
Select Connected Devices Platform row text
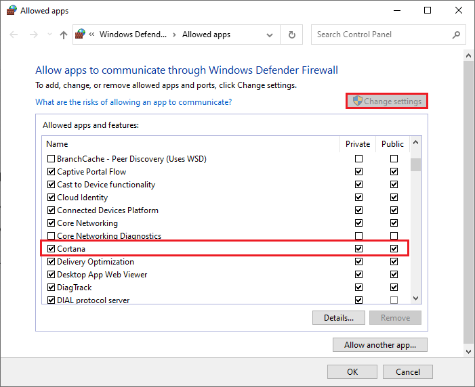[x=108, y=210]
